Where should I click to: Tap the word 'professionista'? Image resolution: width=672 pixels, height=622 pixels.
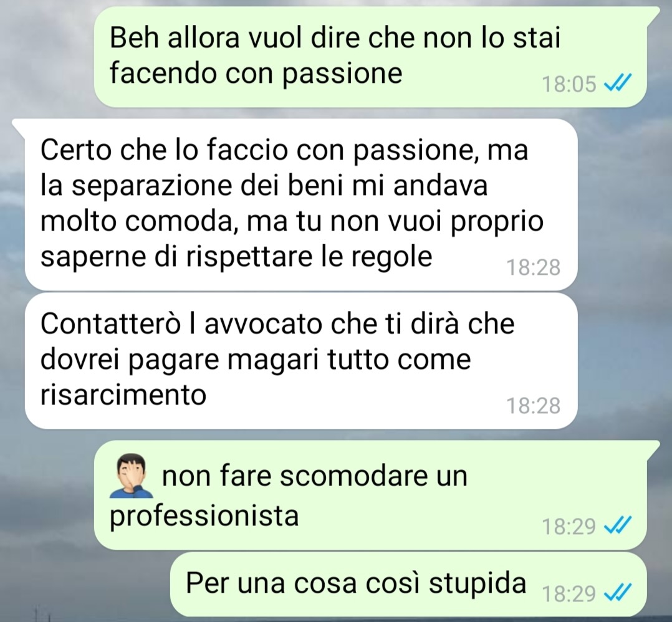pyautogui.click(x=204, y=516)
